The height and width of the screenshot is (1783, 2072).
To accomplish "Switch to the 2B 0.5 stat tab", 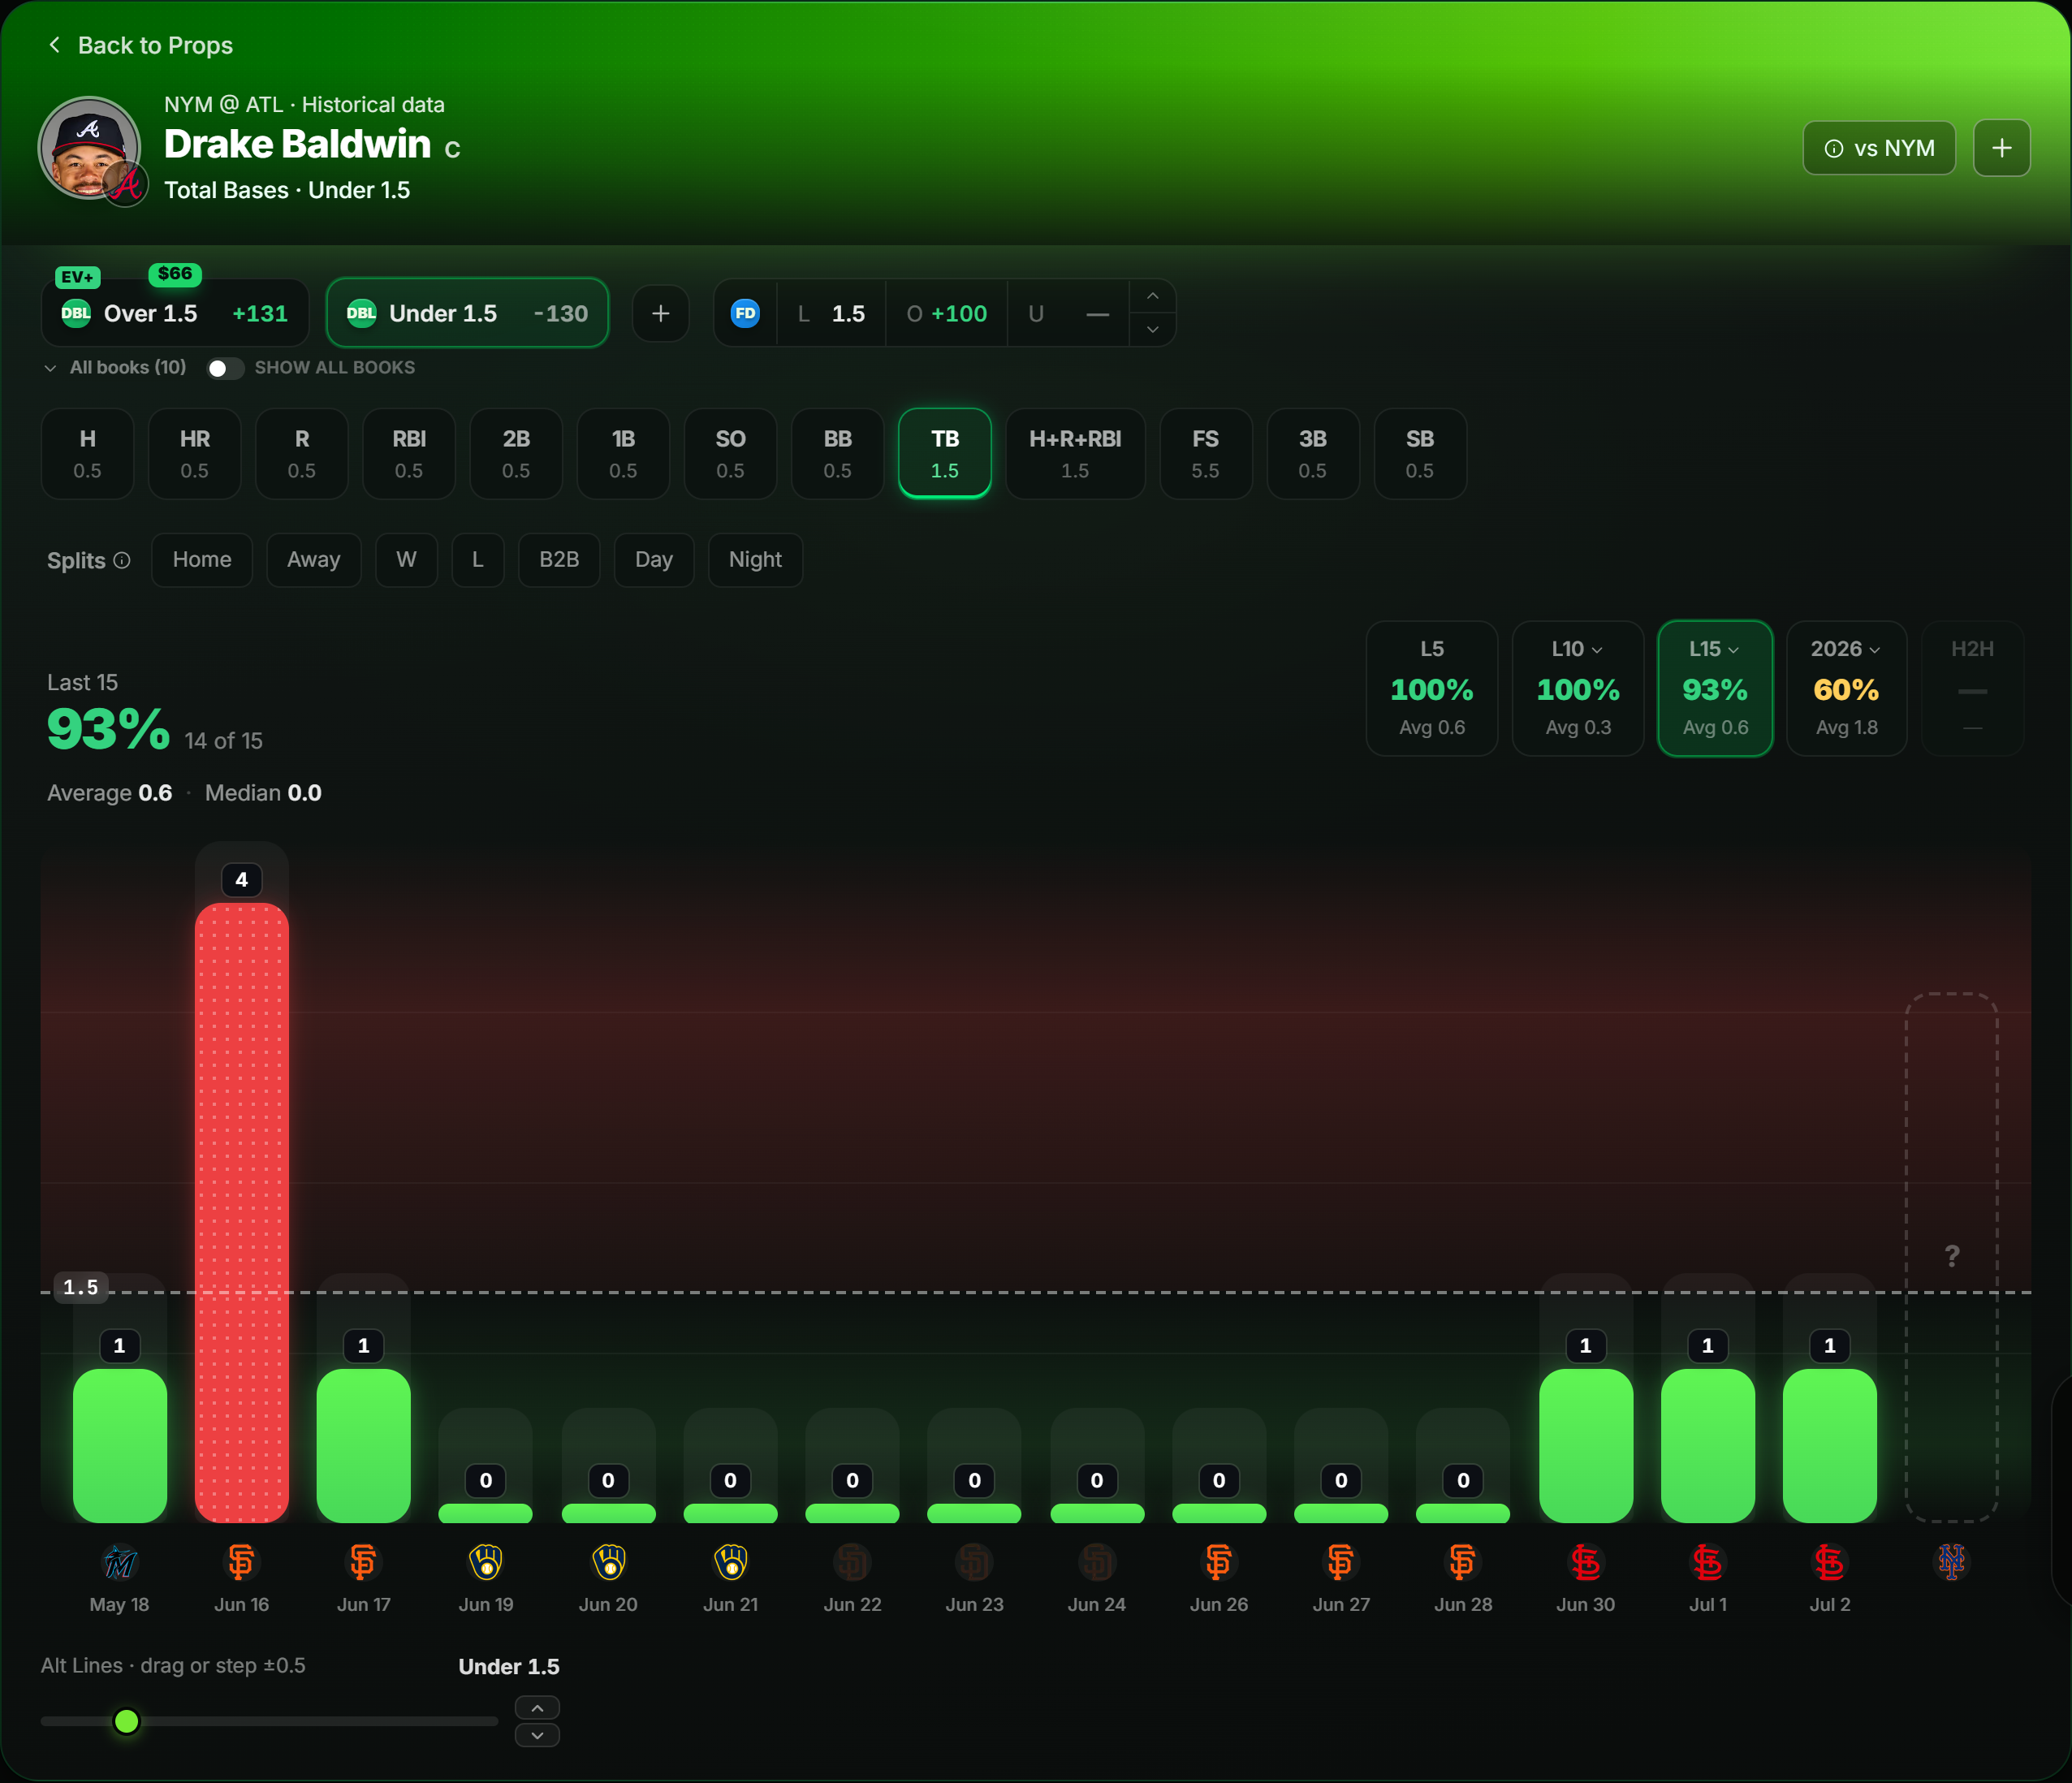I will click(516, 453).
